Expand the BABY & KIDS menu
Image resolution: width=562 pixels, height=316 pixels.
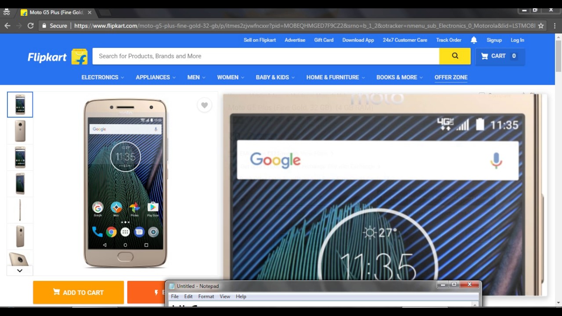(x=275, y=77)
